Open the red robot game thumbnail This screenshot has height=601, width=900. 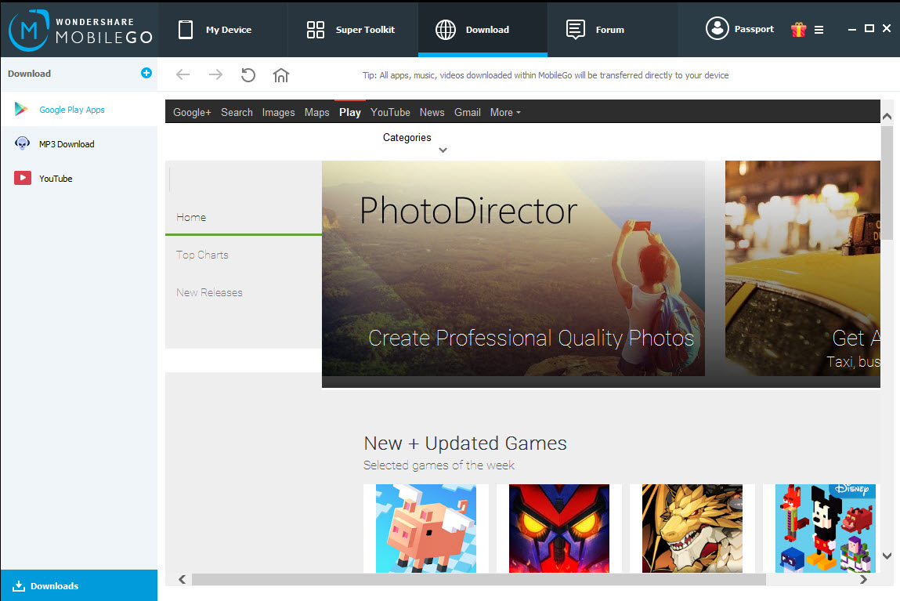(x=559, y=528)
